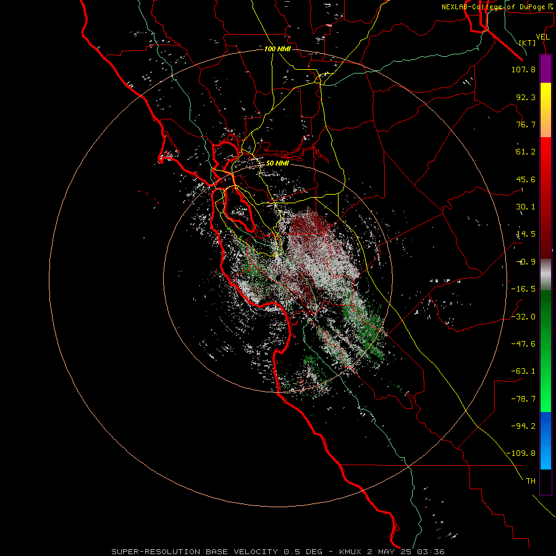Image resolution: width=556 pixels, height=556 pixels.
Task: Click the yellow-orange segment of the color bar
Action: click(x=545, y=110)
